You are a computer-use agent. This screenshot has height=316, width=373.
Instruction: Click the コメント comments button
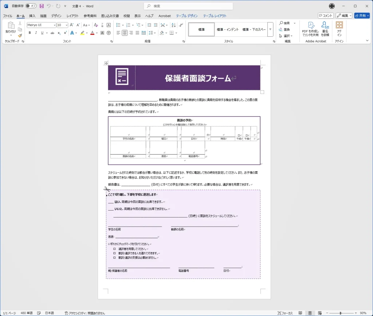(326, 16)
